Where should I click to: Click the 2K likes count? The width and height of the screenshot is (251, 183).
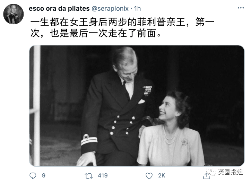[162, 175]
